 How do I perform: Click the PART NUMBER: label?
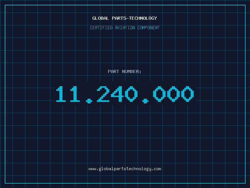pyautogui.click(x=124, y=71)
